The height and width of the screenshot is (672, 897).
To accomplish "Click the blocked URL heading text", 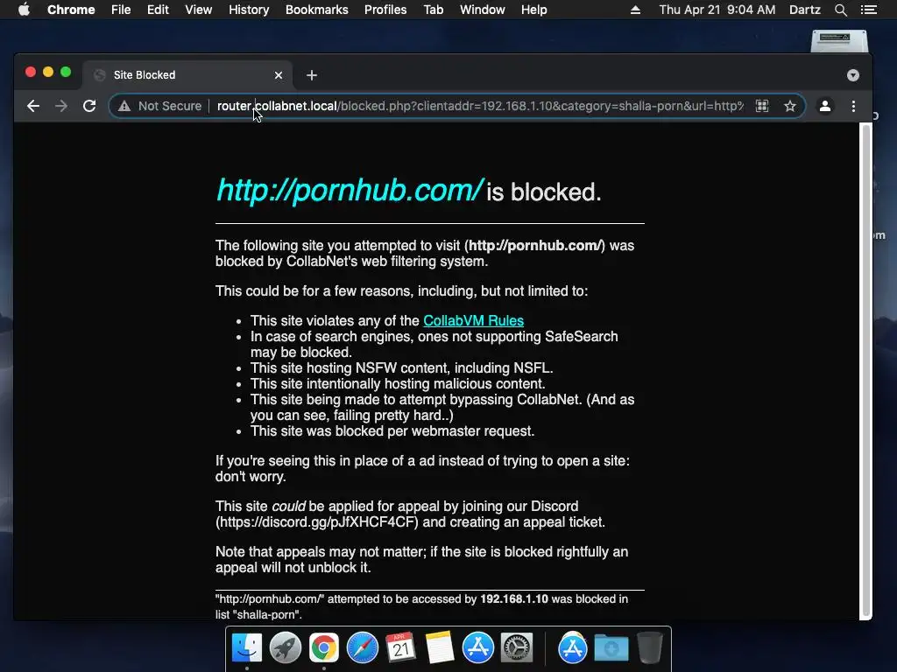I will (x=350, y=190).
